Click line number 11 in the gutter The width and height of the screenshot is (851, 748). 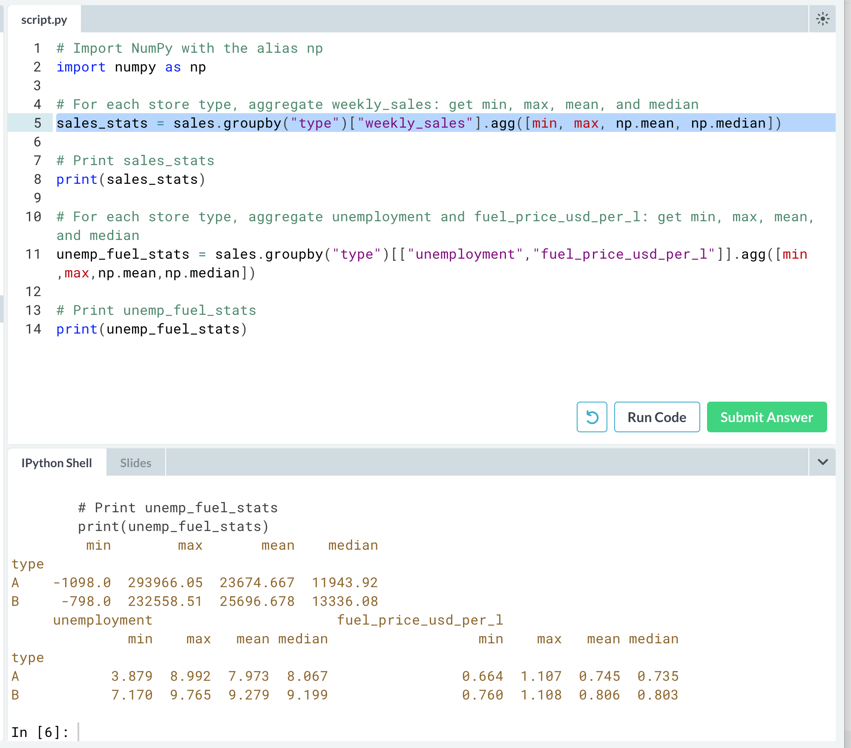pyautogui.click(x=33, y=254)
